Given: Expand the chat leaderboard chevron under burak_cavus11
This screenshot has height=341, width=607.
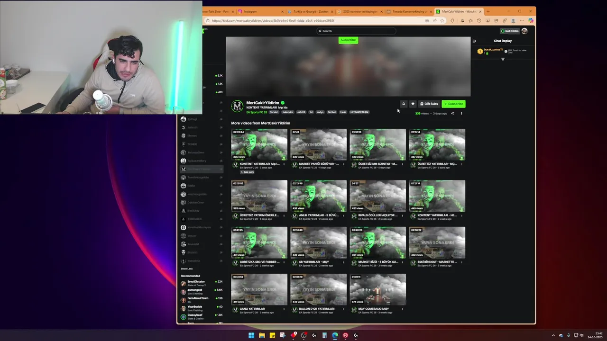Looking at the screenshot, I should [x=503, y=59].
